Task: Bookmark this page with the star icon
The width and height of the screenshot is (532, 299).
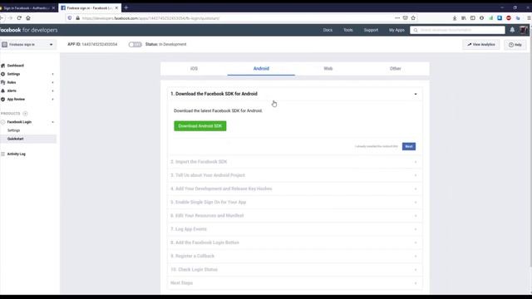Action: [413, 18]
